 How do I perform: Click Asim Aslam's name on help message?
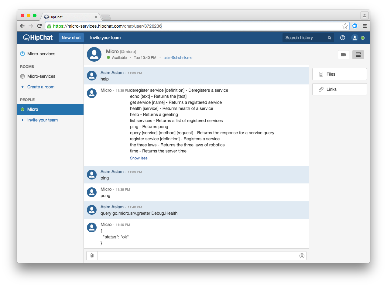tap(112, 73)
